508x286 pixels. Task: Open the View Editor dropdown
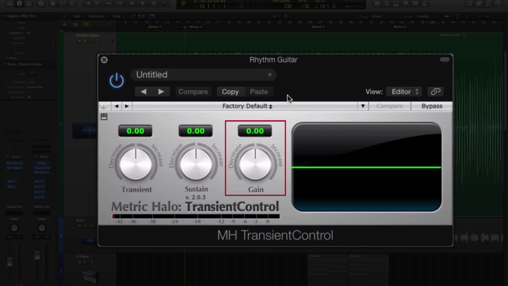[404, 92]
